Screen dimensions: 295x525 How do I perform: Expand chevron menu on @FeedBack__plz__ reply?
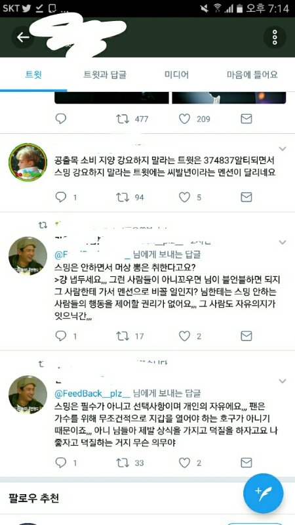point(283,381)
